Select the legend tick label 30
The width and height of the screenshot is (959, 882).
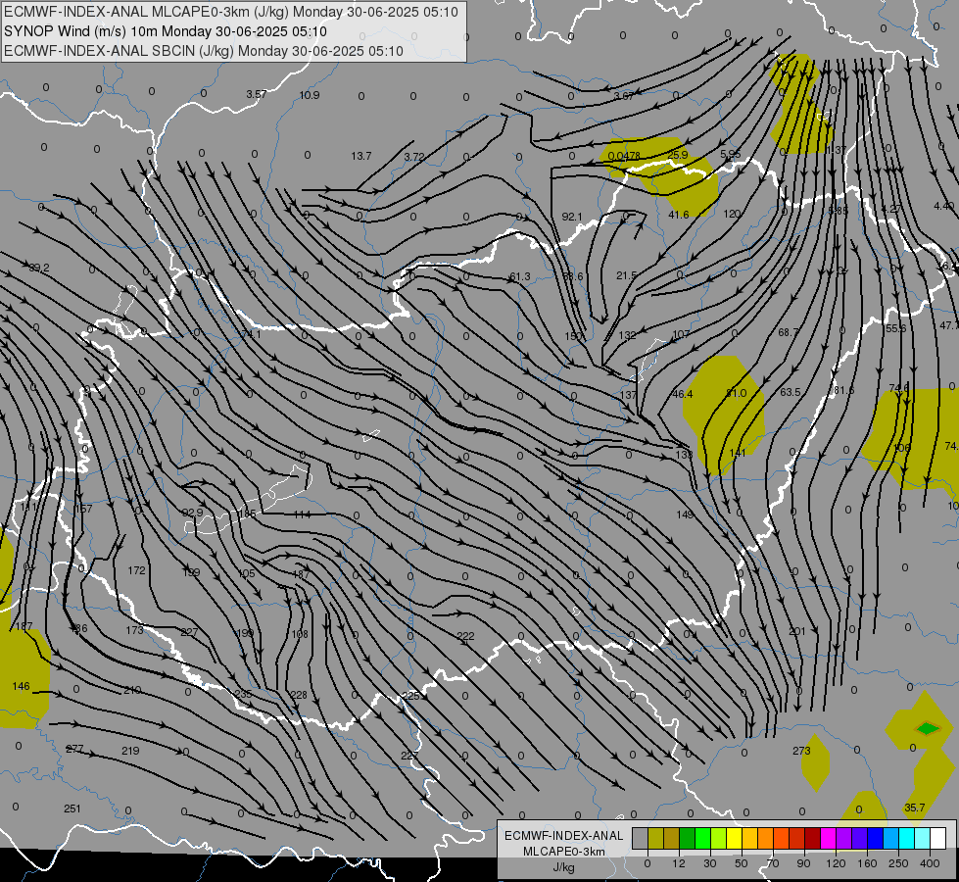click(x=709, y=863)
